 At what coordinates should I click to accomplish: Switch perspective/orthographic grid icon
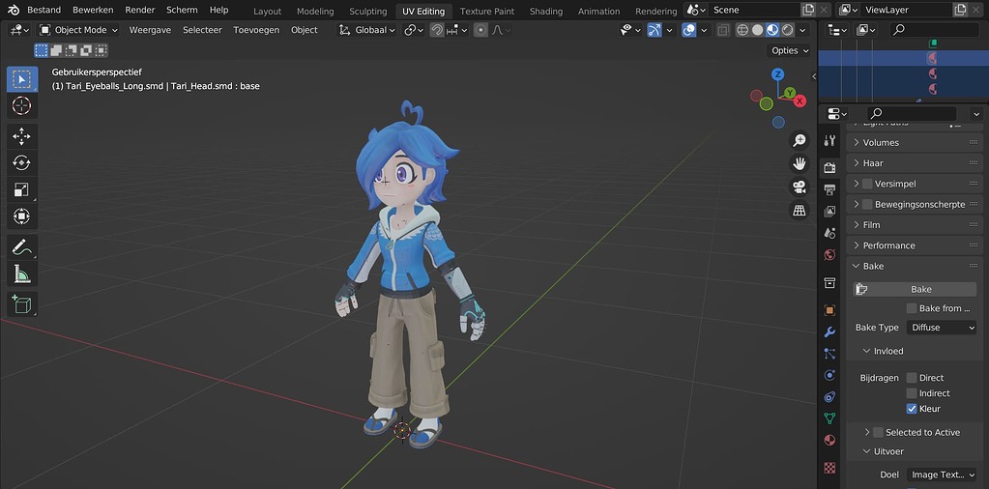pos(800,211)
